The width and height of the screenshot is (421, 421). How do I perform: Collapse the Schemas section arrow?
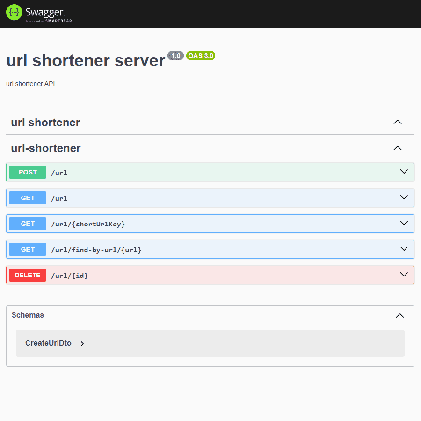(400, 315)
